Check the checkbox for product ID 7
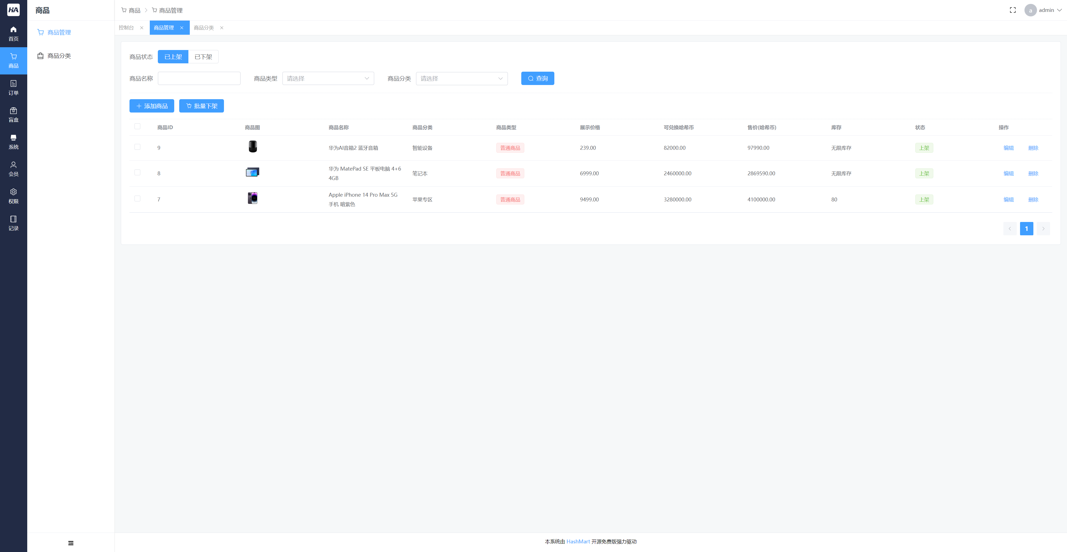 [137, 199]
